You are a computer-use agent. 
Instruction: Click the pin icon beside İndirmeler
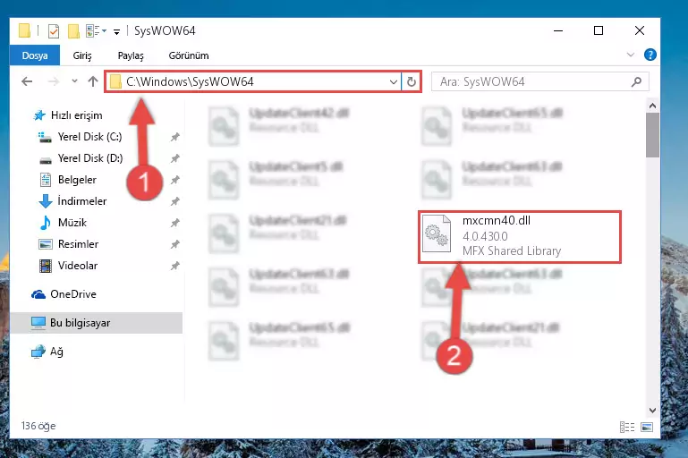[x=175, y=201]
